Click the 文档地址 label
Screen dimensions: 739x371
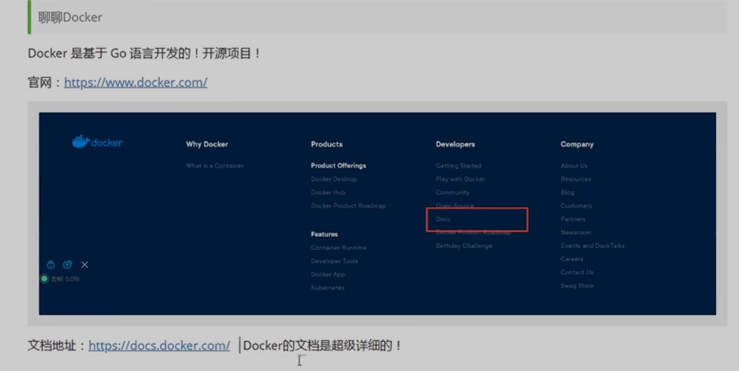point(52,346)
